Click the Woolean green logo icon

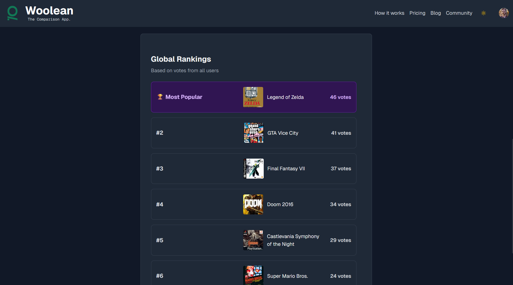point(12,13)
